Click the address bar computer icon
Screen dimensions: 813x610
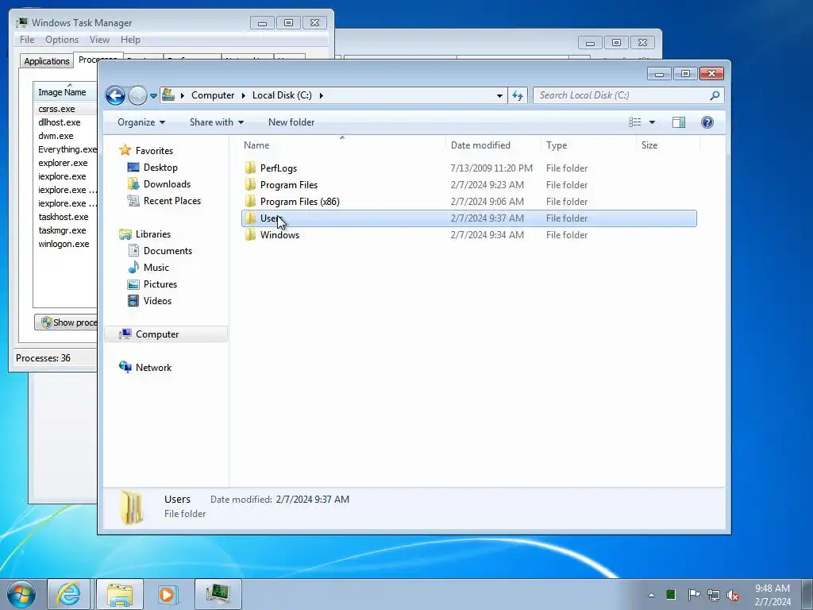pyautogui.click(x=168, y=95)
